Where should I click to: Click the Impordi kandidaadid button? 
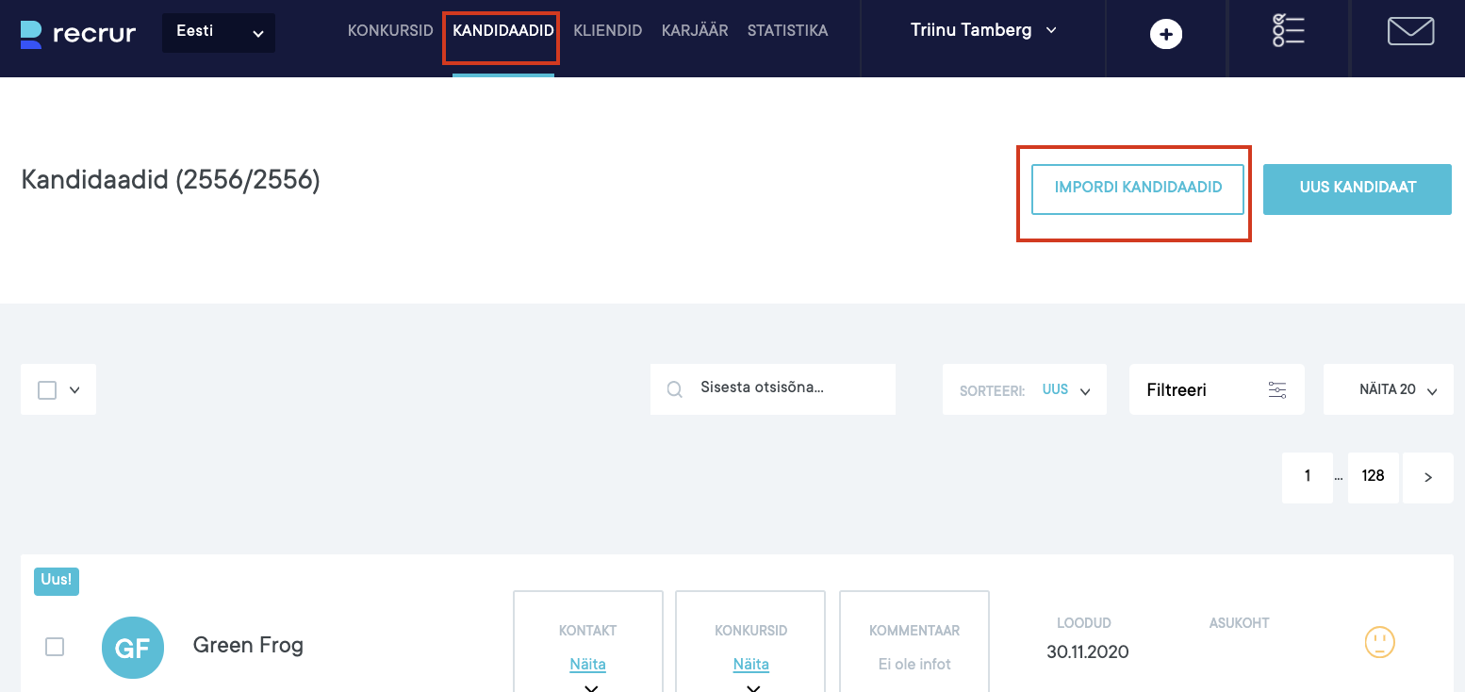pyautogui.click(x=1138, y=188)
